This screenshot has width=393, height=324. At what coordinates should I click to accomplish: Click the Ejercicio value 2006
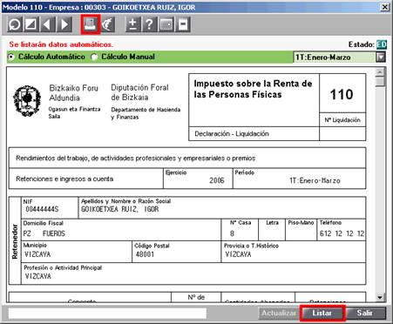tap(217, 180)
